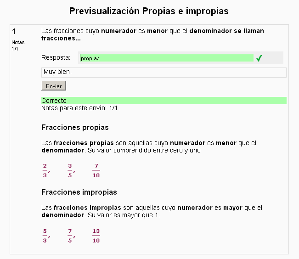Screen dimensions: 299x259
Task: Click the question number 1
Action: pos(14,31)
